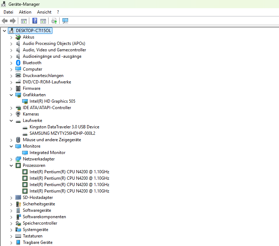
Task: Select the Systemgeräte label
Action: click(x=35, y=230)
